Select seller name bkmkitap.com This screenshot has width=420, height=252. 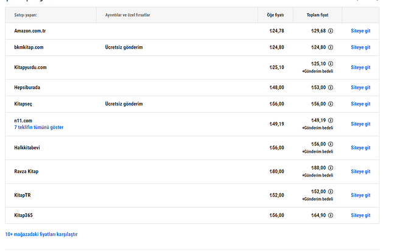click(x=29, y=47)
